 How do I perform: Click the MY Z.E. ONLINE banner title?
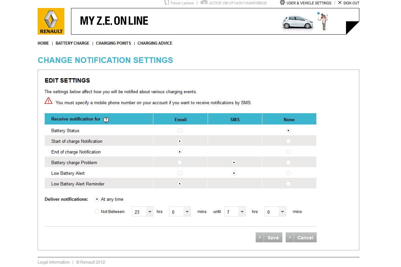(x=114, y=21)
